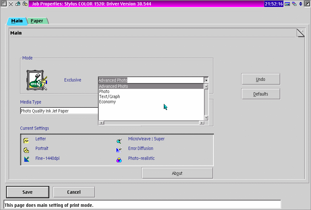The width and height of the screenshot is (311, 210).
Task: Open the system menu icon in the title bar
Action: coord(4,4)
